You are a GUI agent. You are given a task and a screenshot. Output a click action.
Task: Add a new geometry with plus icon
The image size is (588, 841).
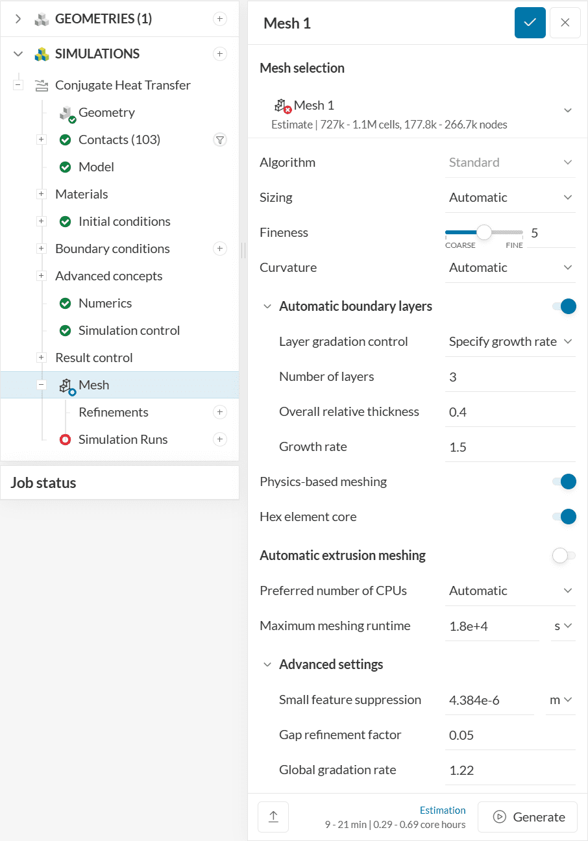tap(220, 19)
